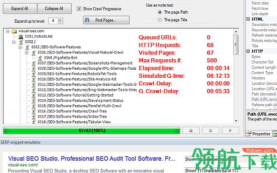Screen dimensions: 277x173
Task: Click the visual-seo.com/ snippet URL
Action: [23, 165]
